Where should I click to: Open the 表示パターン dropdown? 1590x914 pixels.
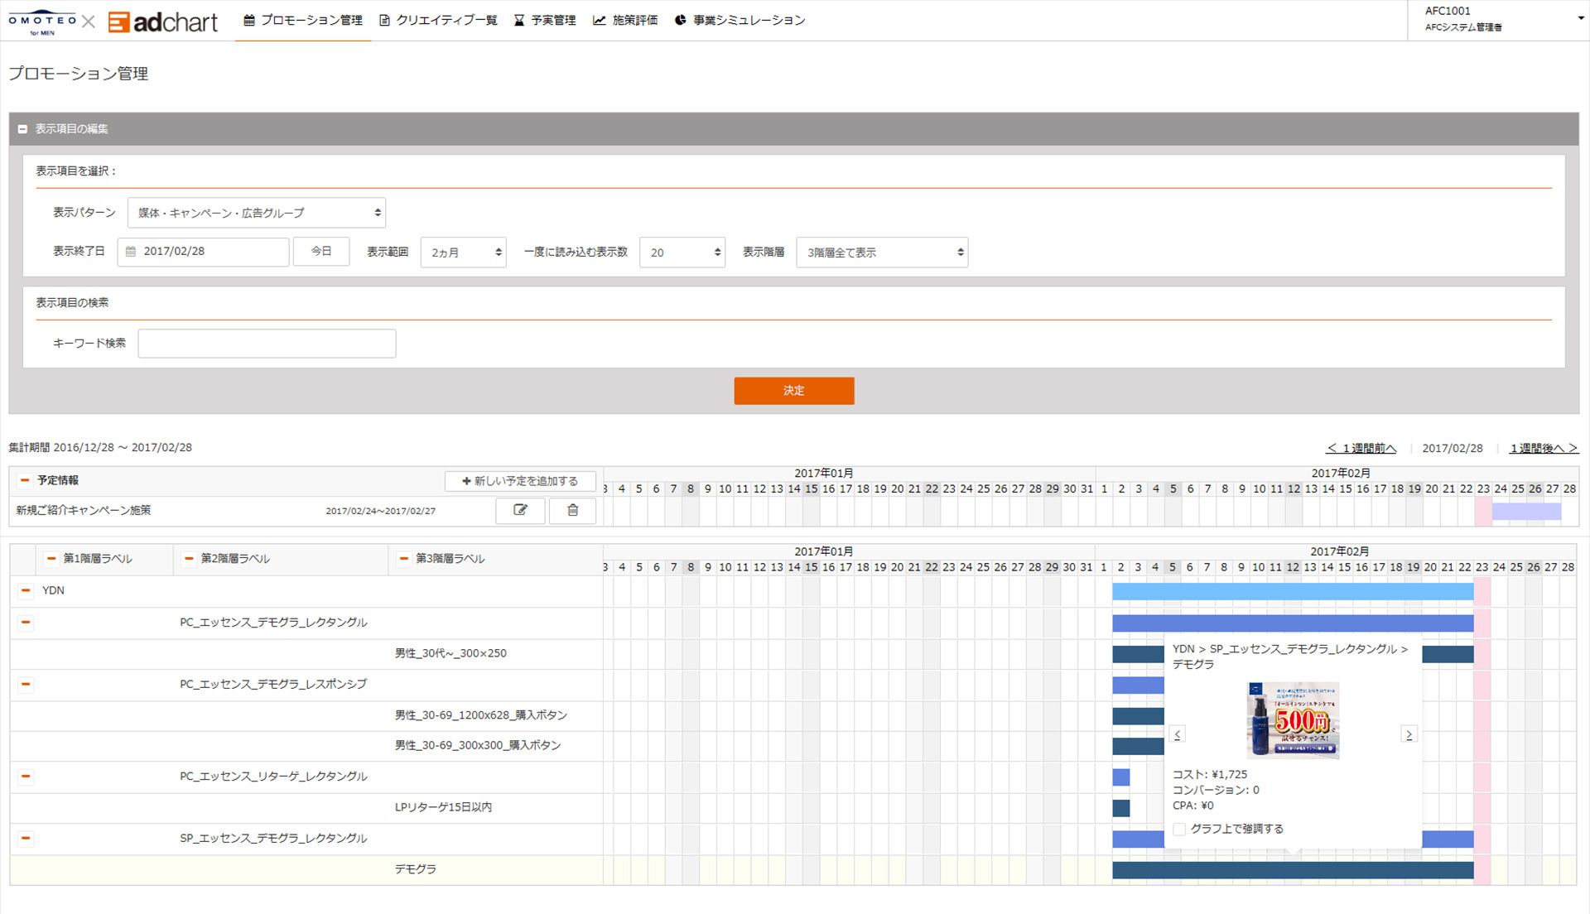257,213
